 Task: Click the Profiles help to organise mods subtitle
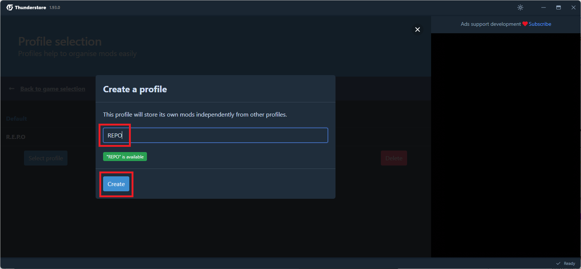(77, 53)
